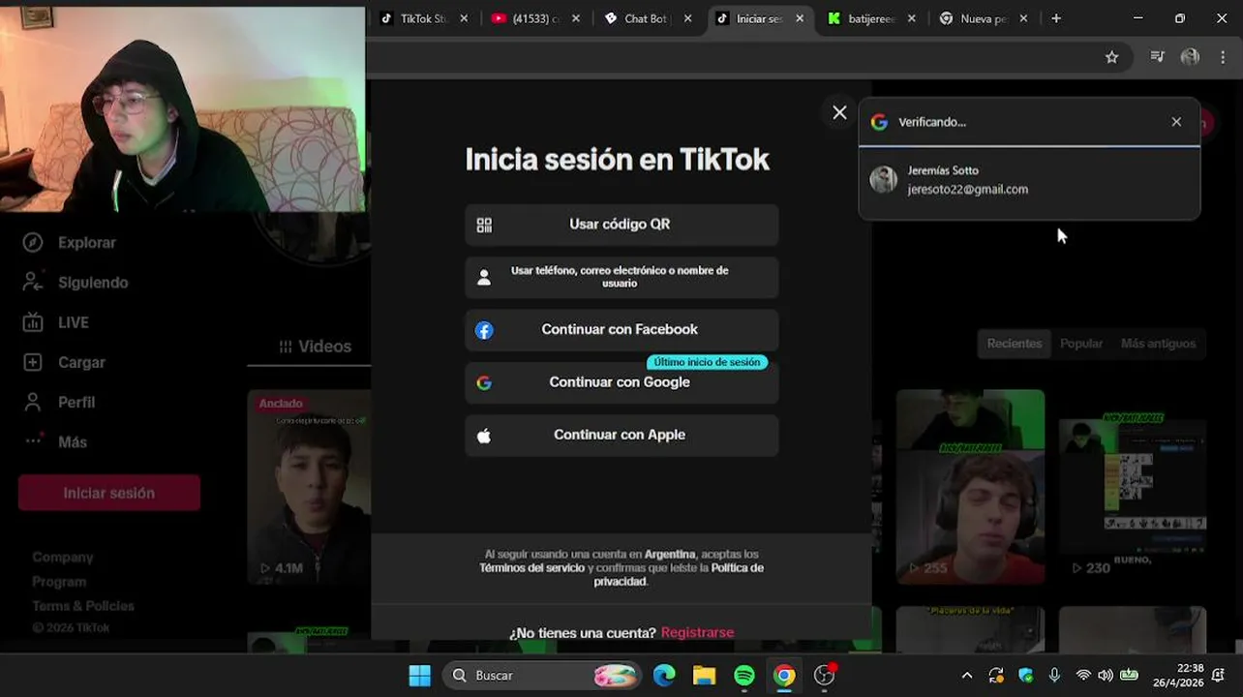This screenshot has height=697, width=1243.
Task: Open Microsoft Edge from taskbar
Action: (x=664, y=676)
